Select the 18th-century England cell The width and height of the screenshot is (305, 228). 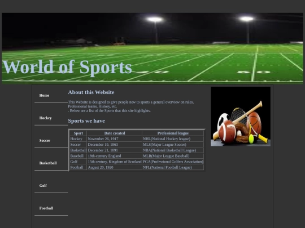point(115,156)
